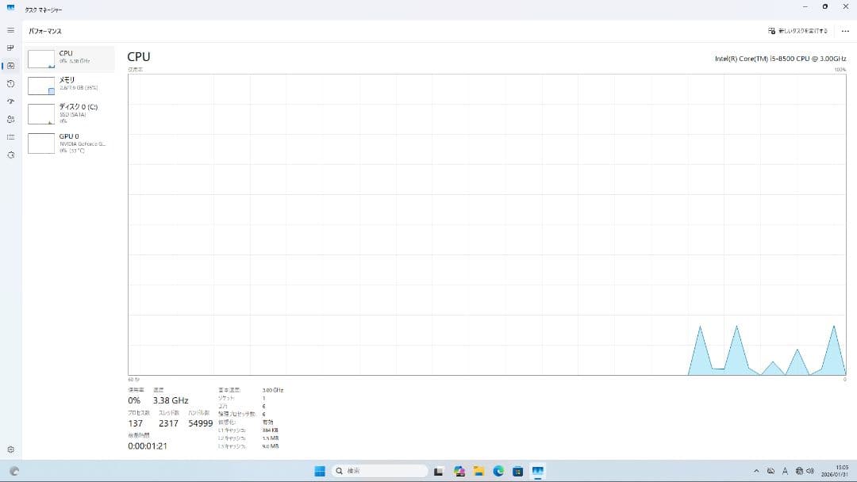Image resolution: width=857 pixels, height=482 pixels.
Task: Click the Task Manager taskbar icon
Action: pos(536,471)
